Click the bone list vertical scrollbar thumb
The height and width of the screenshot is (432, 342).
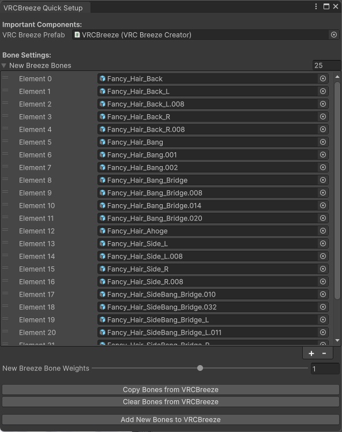point(337,190)
